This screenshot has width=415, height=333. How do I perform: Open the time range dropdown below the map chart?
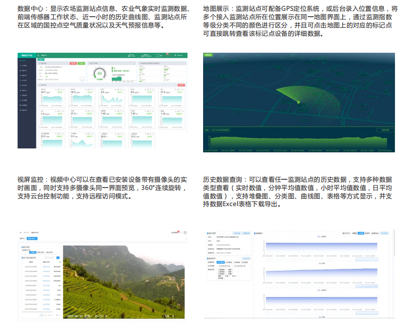coord(216,130)
